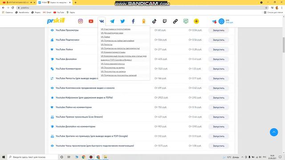Viewport: 285px width, 160px height.
Task: Click the Windows taskbar search box
Action: [33, 157]
